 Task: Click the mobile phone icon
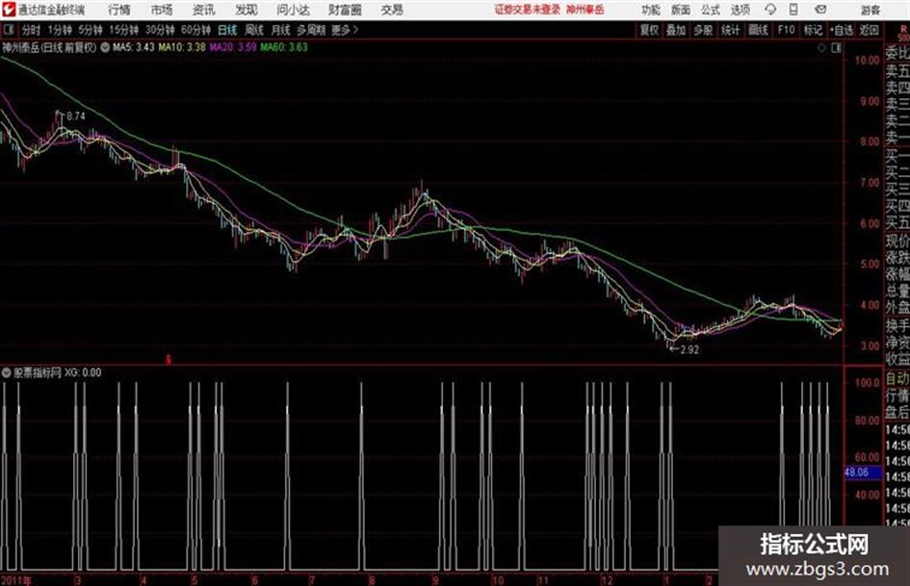(793, 10)
